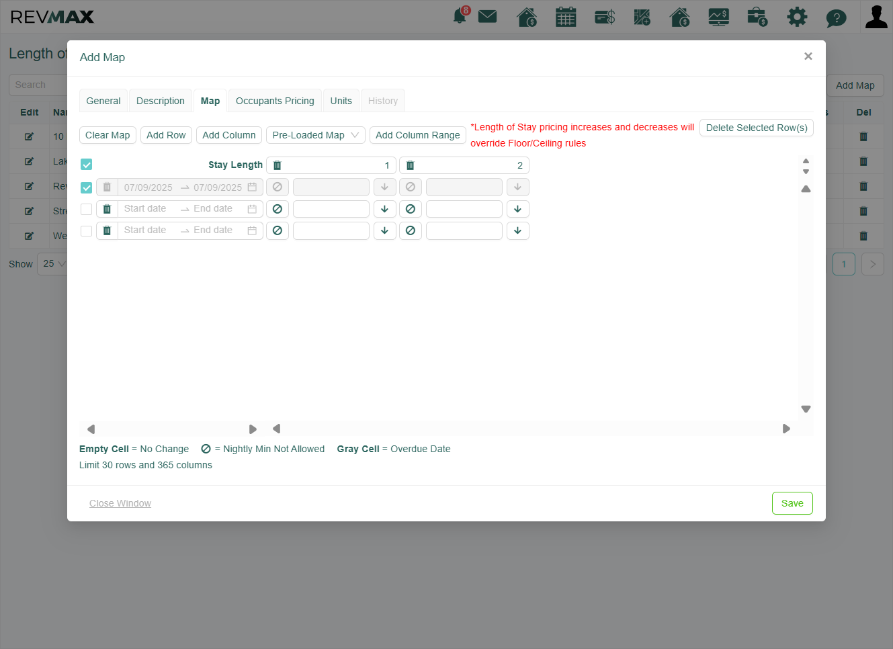The width and height of the screenshot is (893, 649).
Task: Click the Close Window link
Action: click(x=120, y=503)
